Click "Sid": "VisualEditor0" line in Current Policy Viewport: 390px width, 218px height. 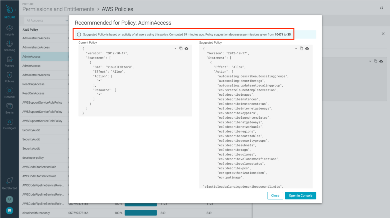pos(113,67)
